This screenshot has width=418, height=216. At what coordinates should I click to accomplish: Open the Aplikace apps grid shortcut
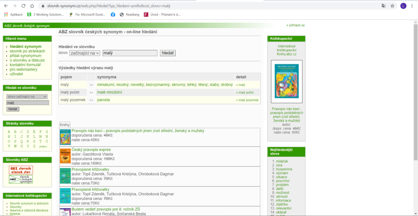pos(6,14)
